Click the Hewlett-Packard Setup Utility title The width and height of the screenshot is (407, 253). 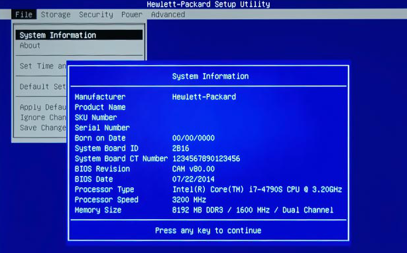[x=208, y=4]
